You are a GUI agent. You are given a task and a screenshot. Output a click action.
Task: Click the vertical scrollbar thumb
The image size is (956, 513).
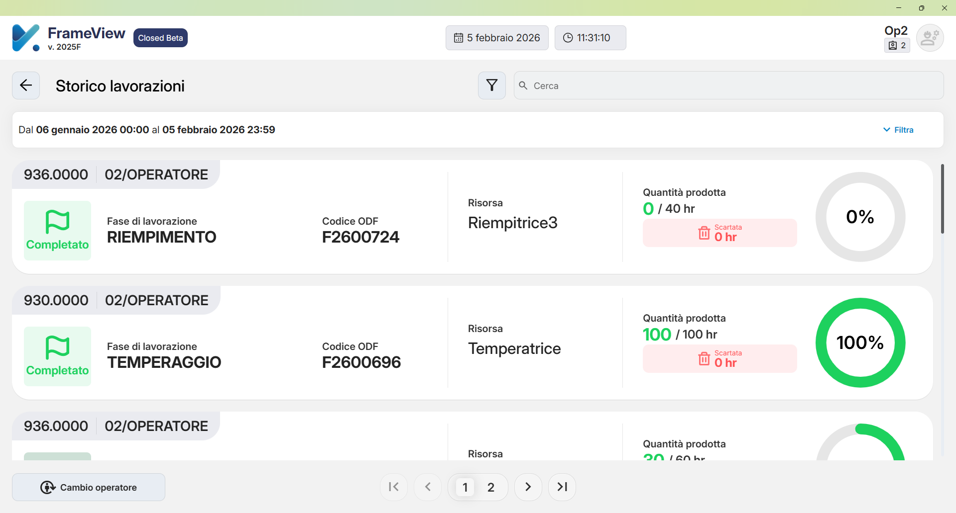click(x=942, y=199)
